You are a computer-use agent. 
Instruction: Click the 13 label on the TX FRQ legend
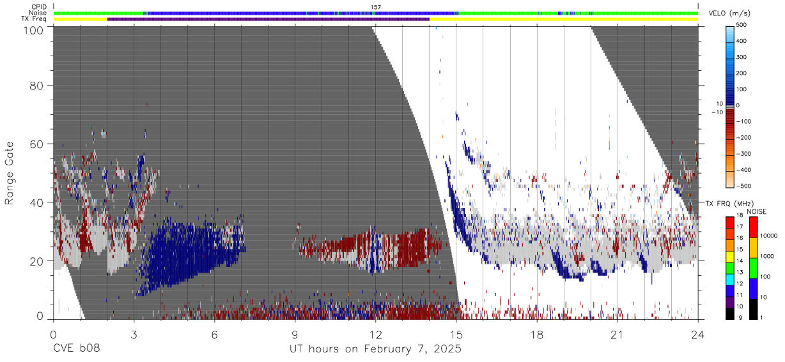point(740,273)
